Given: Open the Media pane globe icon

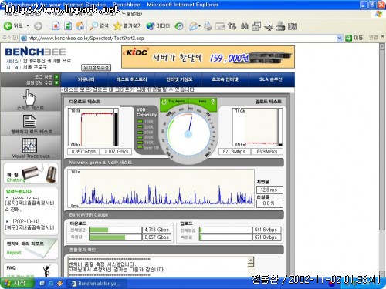Looking at the screenshot, I should 151,26.
